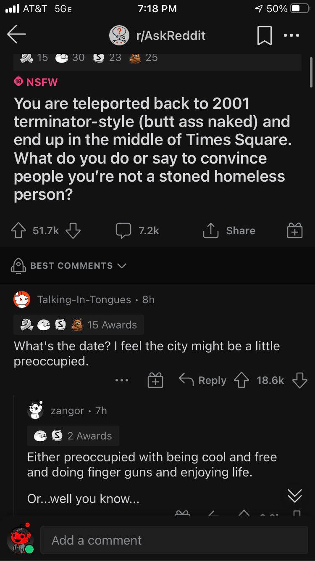Open the post's 7.2k comments
The height and width of the screenshot is (561, 315).
point(138,230)
